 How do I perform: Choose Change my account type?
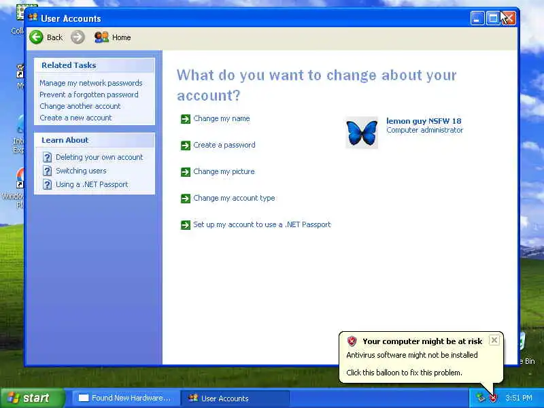(x=234, y=198)
